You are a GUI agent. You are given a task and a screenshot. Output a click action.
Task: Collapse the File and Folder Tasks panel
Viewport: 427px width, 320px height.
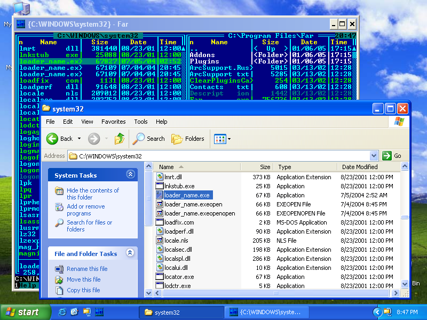[x=130, y=253]
